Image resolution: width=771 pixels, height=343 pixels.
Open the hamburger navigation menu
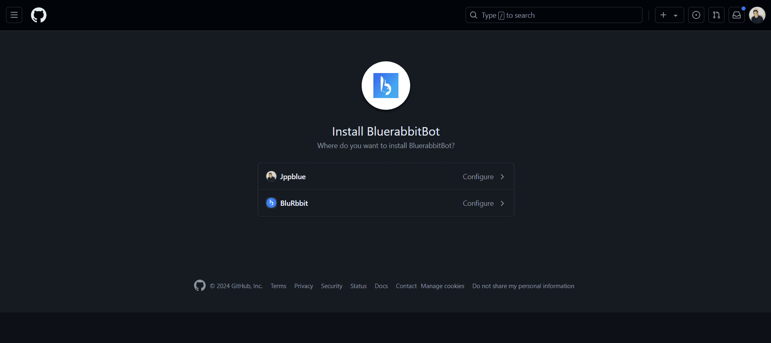pos(14,15)
